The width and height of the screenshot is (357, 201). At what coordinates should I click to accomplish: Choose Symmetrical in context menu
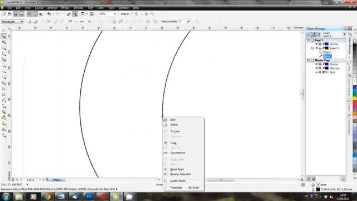click(x=177, y=152)
